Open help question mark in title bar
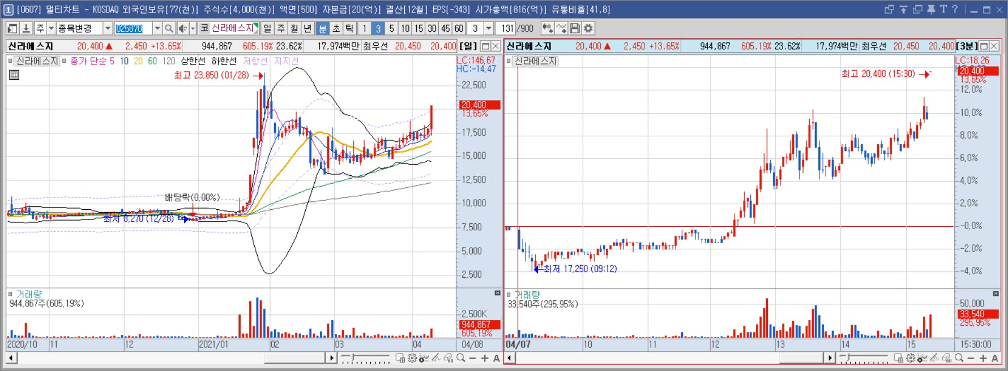The image size is (1008, 371). click(955, 10)
